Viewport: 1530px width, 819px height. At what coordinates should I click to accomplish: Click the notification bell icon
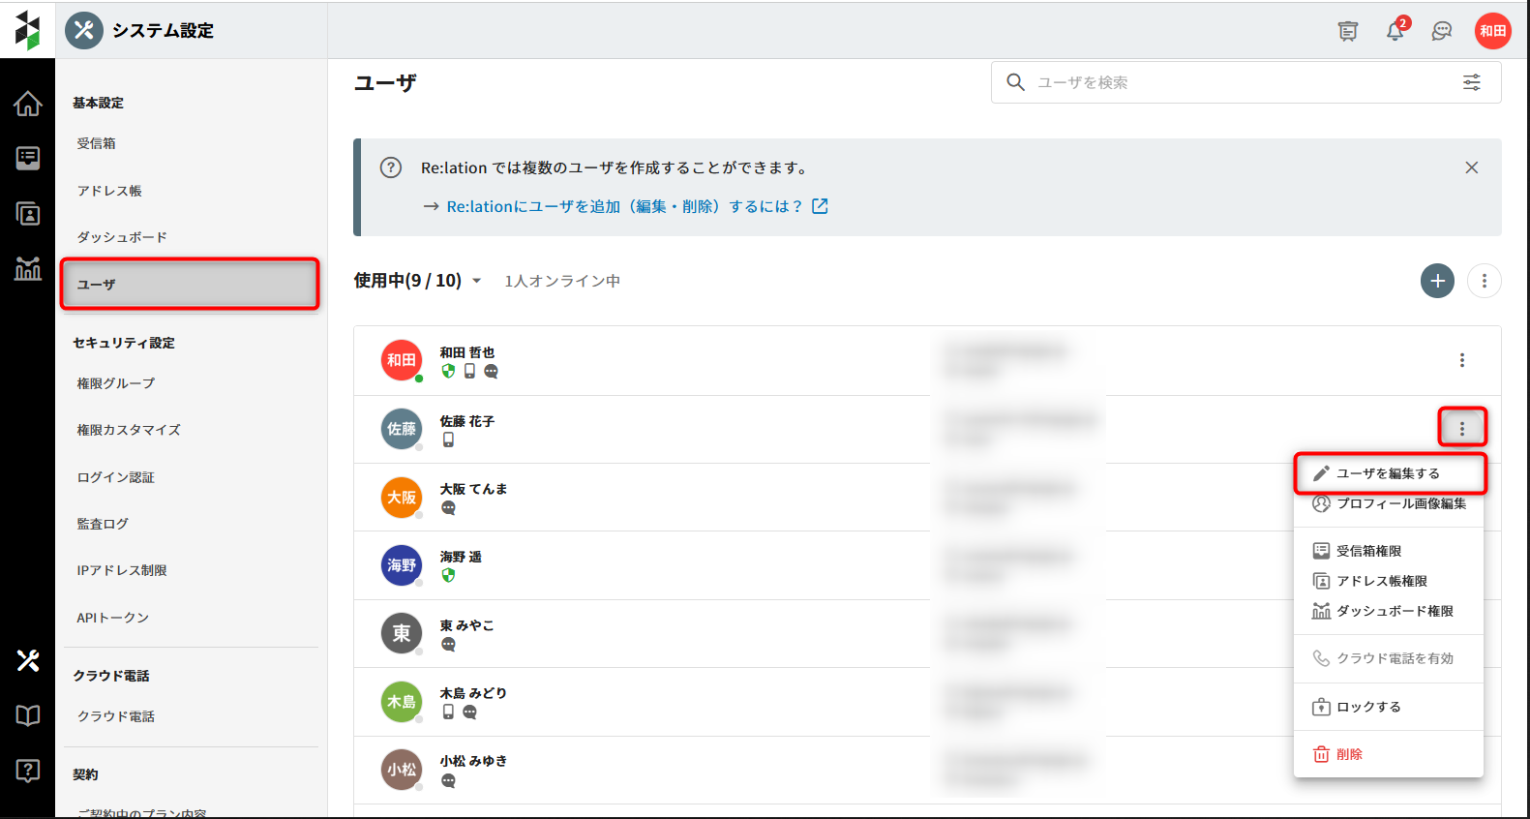[1395, 31]
